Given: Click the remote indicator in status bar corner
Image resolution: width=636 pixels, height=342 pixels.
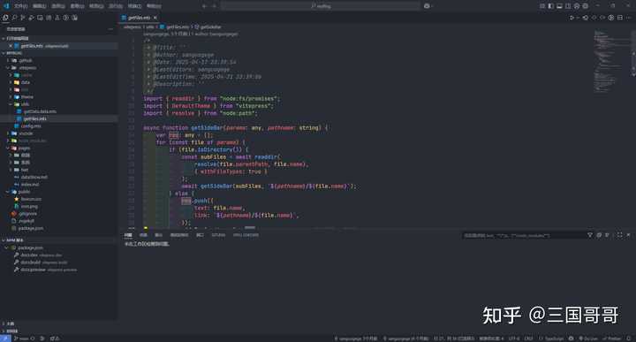Looking at the screenshot, I should [5, 338].
